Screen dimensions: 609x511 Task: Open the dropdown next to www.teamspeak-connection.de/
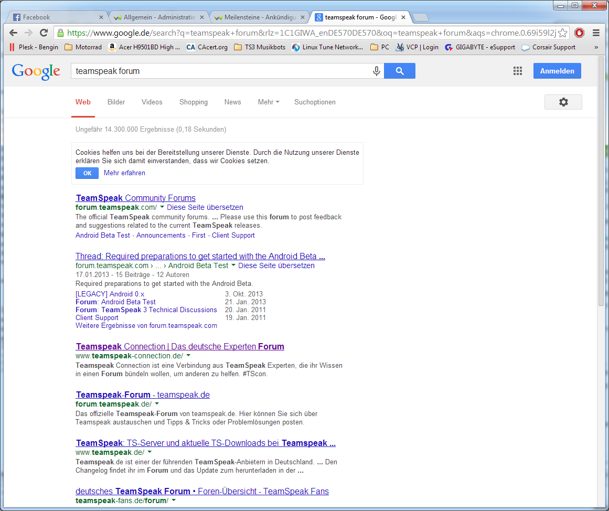click(x=188, y=356)
